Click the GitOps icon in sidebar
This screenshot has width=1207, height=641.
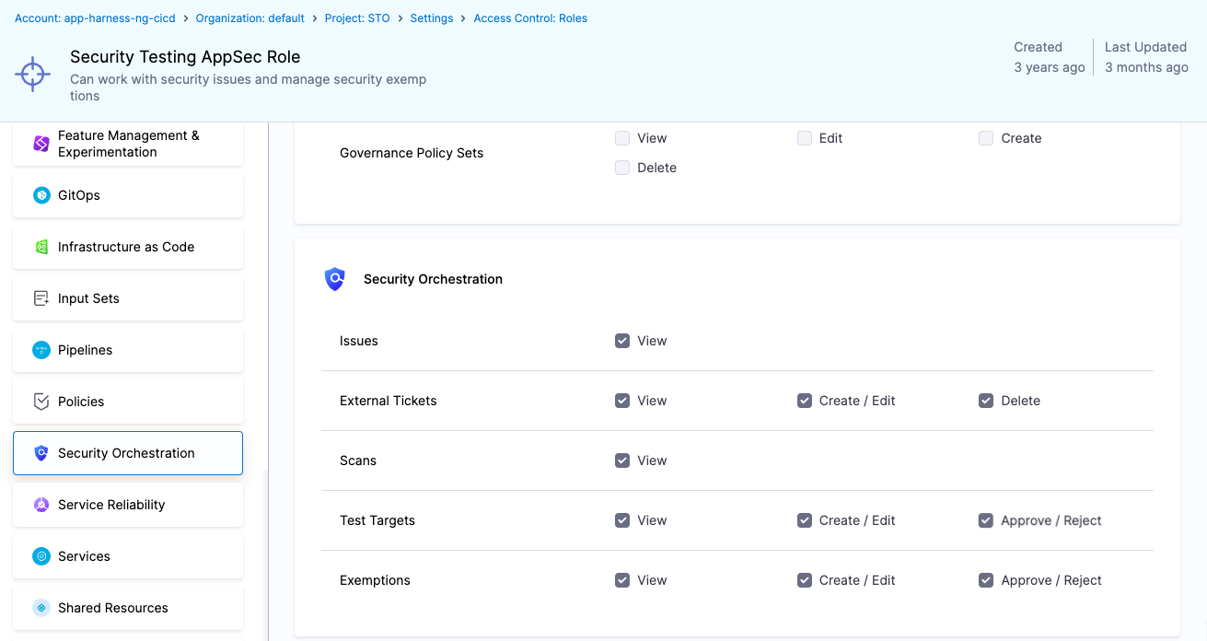[x=41, y=195]
